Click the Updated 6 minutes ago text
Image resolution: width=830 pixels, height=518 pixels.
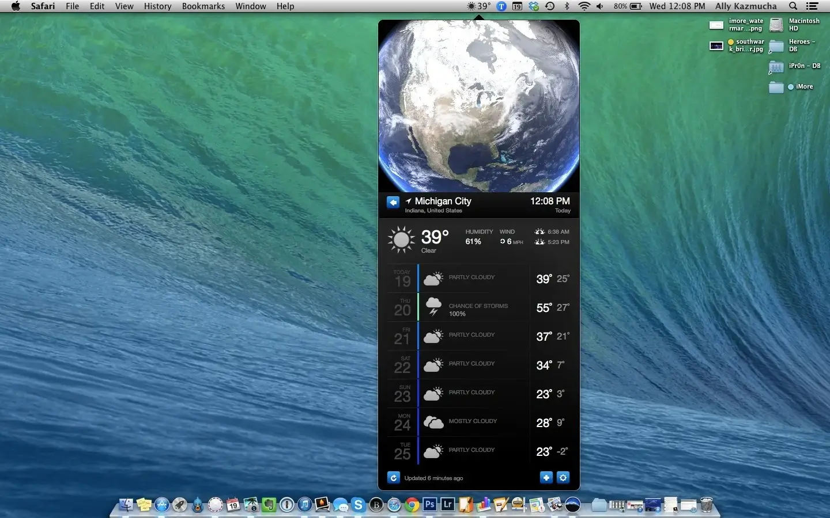(x=433, y=478)
